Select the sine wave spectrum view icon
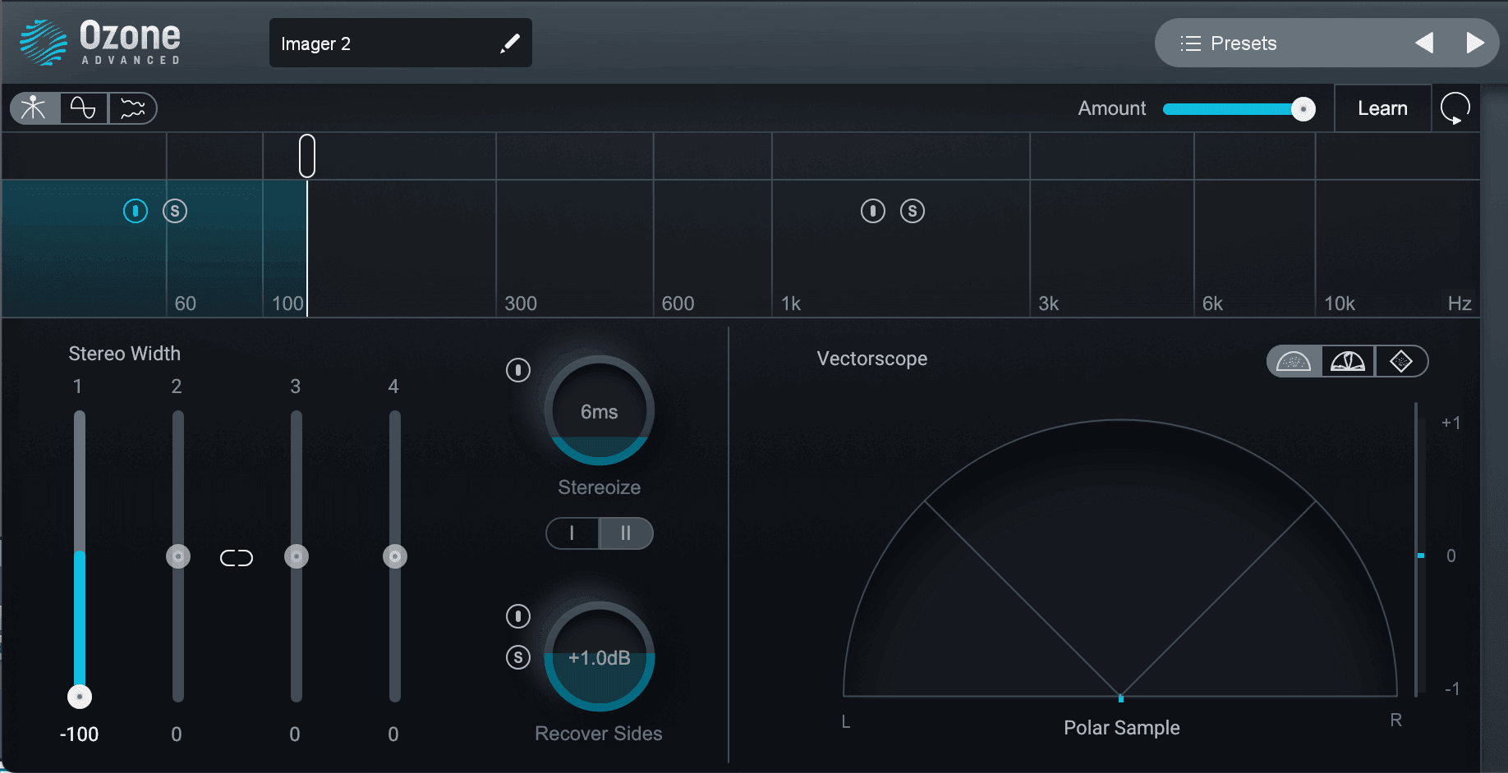 point(83,108)
